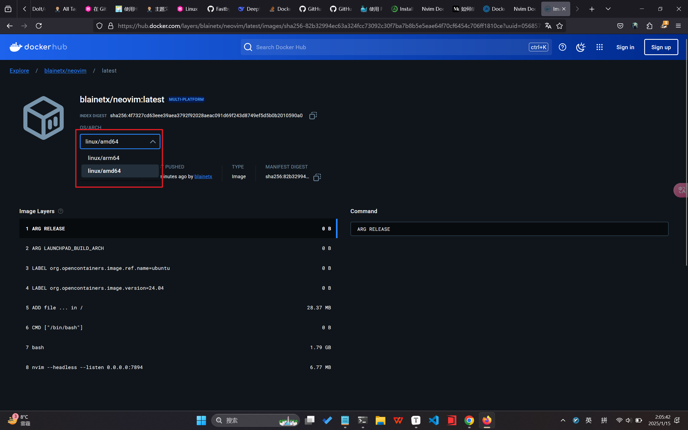Select layer 4 LABEL image.version=24.04
The width and height of the screenshot is (688, 430).
[x=178, y=288]
